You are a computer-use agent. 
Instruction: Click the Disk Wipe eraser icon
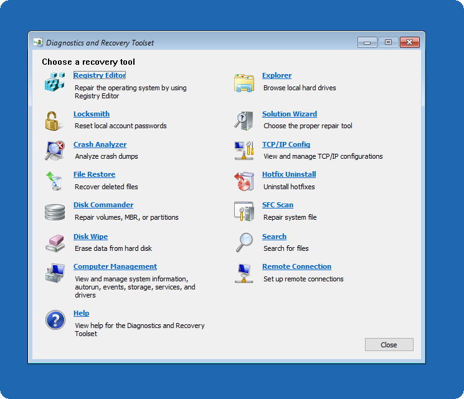tap(55, 243)
